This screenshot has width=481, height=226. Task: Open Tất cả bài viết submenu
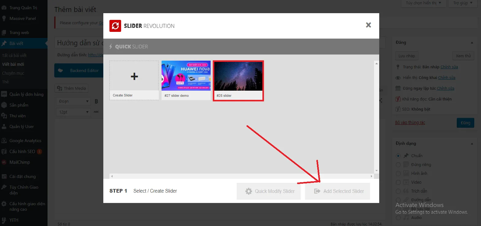click(14, 55)
